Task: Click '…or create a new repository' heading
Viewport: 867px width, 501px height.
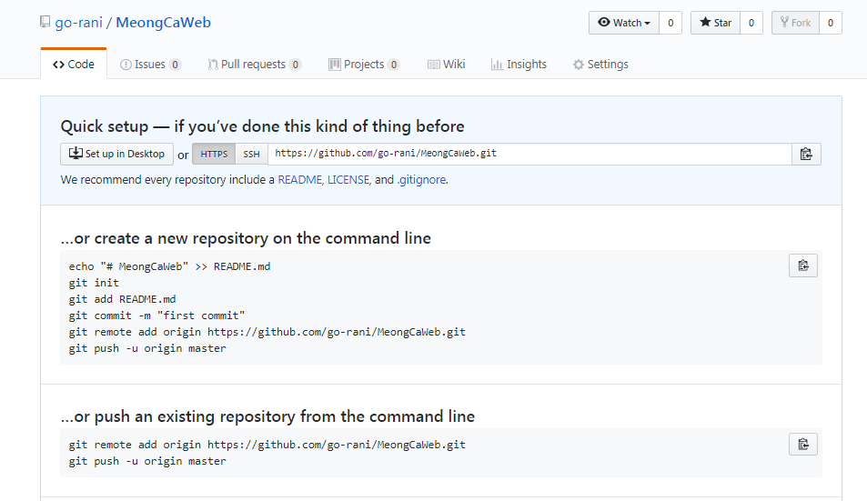Action: point(246,238)
